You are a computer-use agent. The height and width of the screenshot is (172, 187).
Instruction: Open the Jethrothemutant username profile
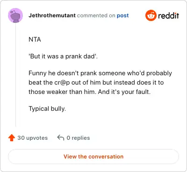click(52, 15)
